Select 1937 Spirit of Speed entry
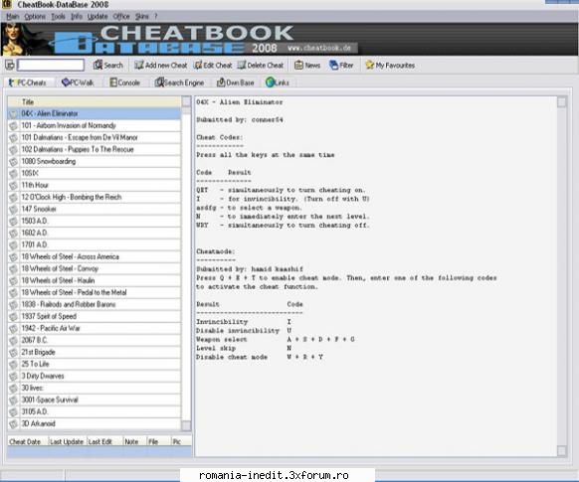Screen dimensions: 579x482 (95, 316)
